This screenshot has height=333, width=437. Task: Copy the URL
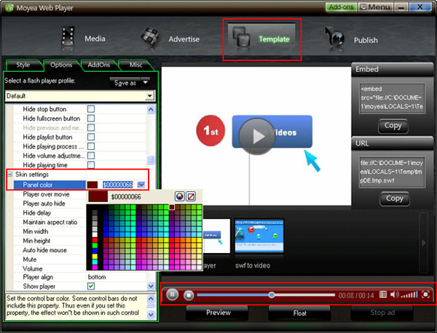coord(394,198)
